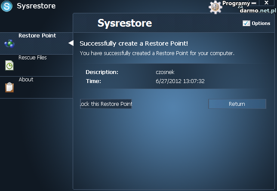This screenshot has height=191, width=277.
Task: Open the Restore Point sidebar tab
Action: 37,36
